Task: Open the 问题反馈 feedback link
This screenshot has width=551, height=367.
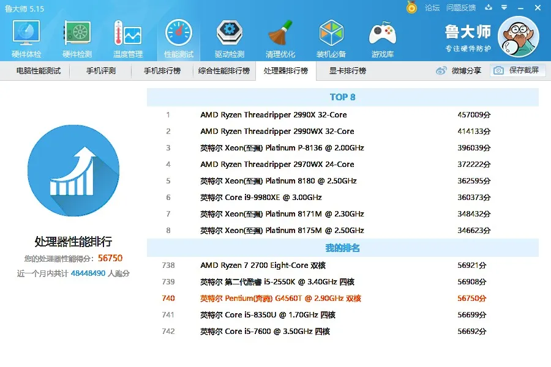Action: tap(461, 8)
